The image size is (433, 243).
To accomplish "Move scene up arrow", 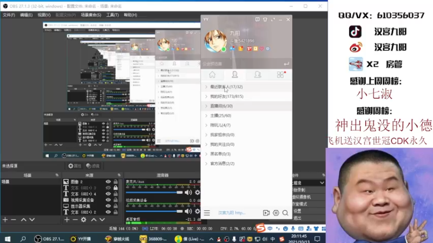I will pyautogui.click(x=23, y=220).
